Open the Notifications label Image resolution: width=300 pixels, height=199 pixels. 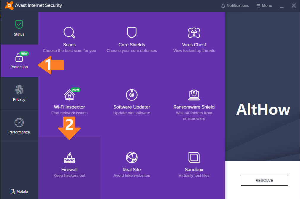238,6
